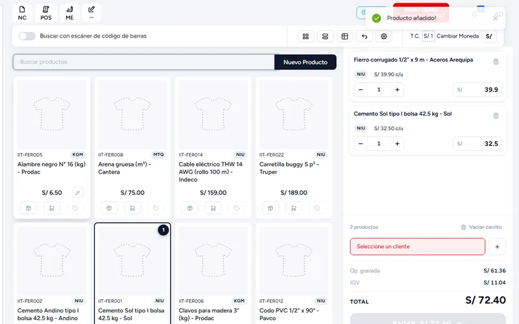Screen dimensions: 519x324
Task: Click price tag icon for Cable eléctrico
Action: [237, 208]
